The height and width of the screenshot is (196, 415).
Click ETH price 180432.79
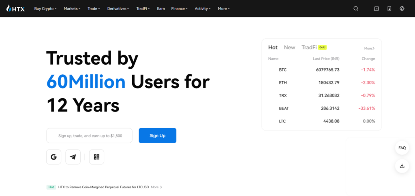(329, 82)
